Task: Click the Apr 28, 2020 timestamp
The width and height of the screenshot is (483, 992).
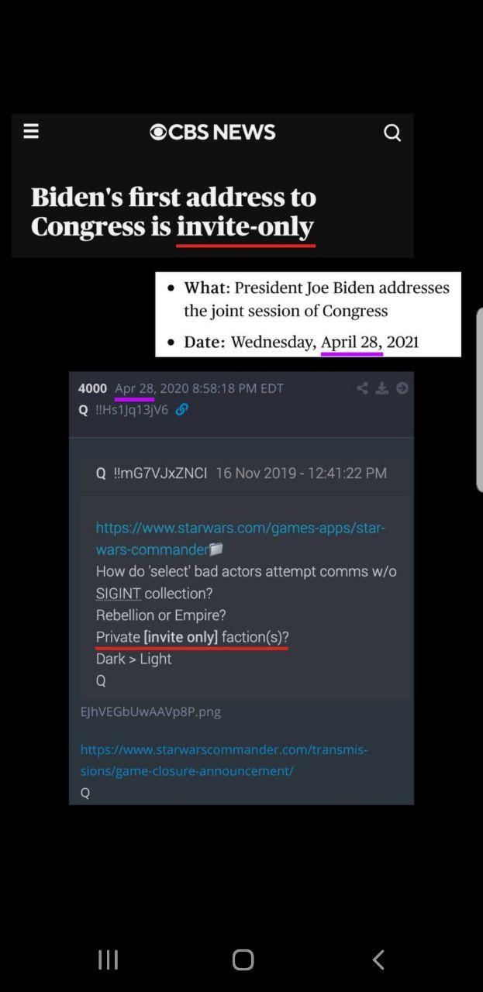Action: tap(199, 387)
